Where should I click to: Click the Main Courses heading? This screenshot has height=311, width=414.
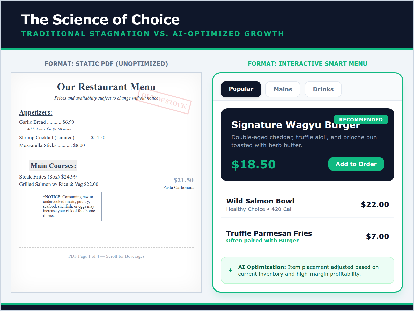53,166
